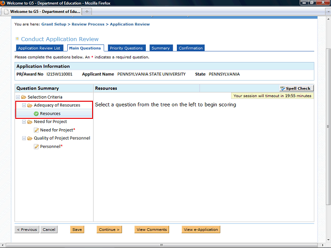Viewport: 331px width, 248px height.
Task: Follow the Grant Setup breadcrumb link
Action: (x=54, y=24)
